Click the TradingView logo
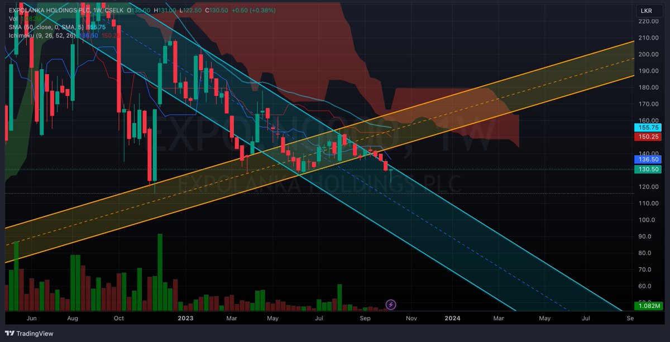This screenshot has height=342, width=670. pos(30,334)
